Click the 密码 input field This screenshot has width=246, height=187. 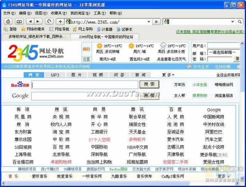click(x=220, y=59)
